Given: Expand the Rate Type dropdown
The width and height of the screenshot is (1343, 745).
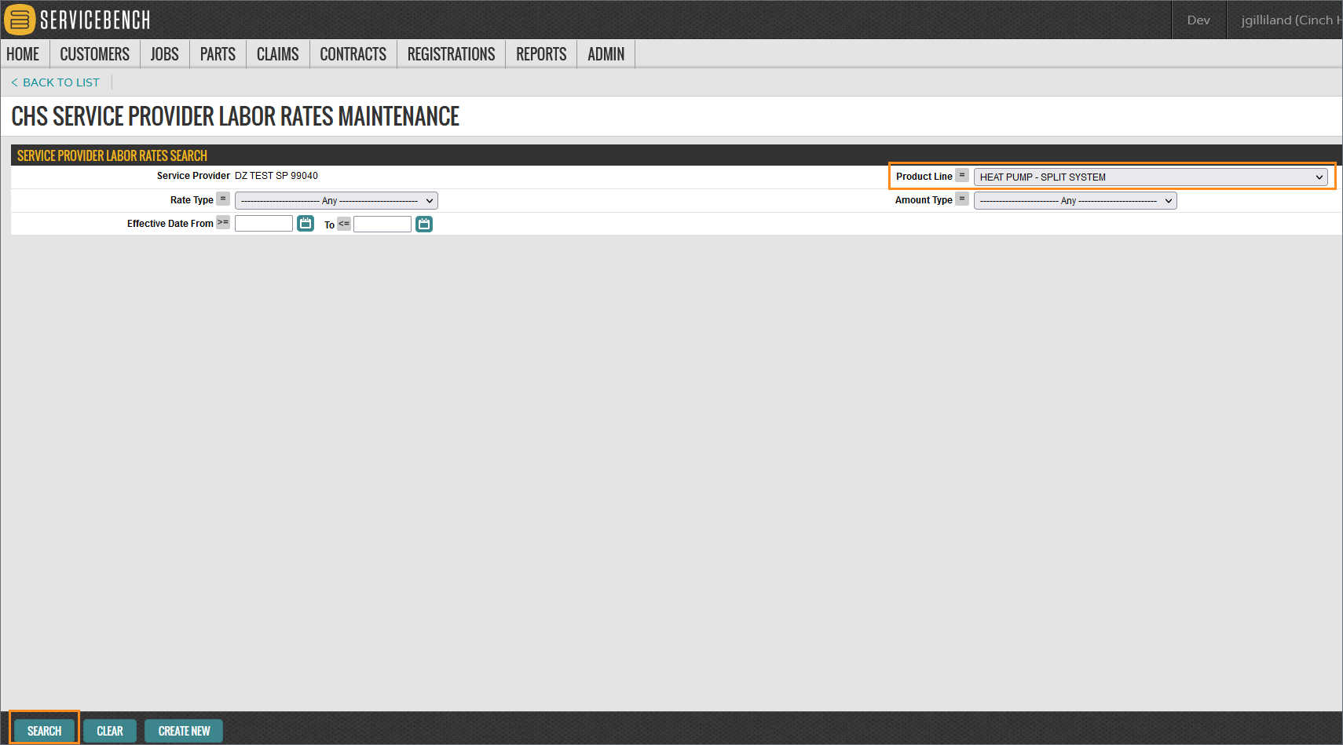Looking at the screenshot, I should tap(336, 201).
